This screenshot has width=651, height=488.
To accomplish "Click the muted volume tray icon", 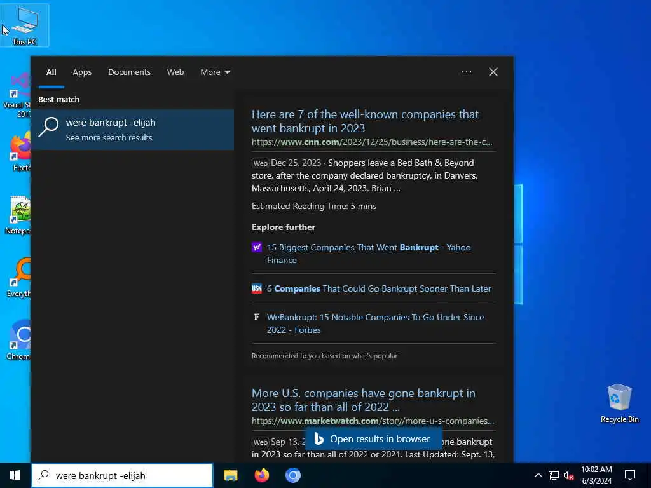I will tap(569, 475).
